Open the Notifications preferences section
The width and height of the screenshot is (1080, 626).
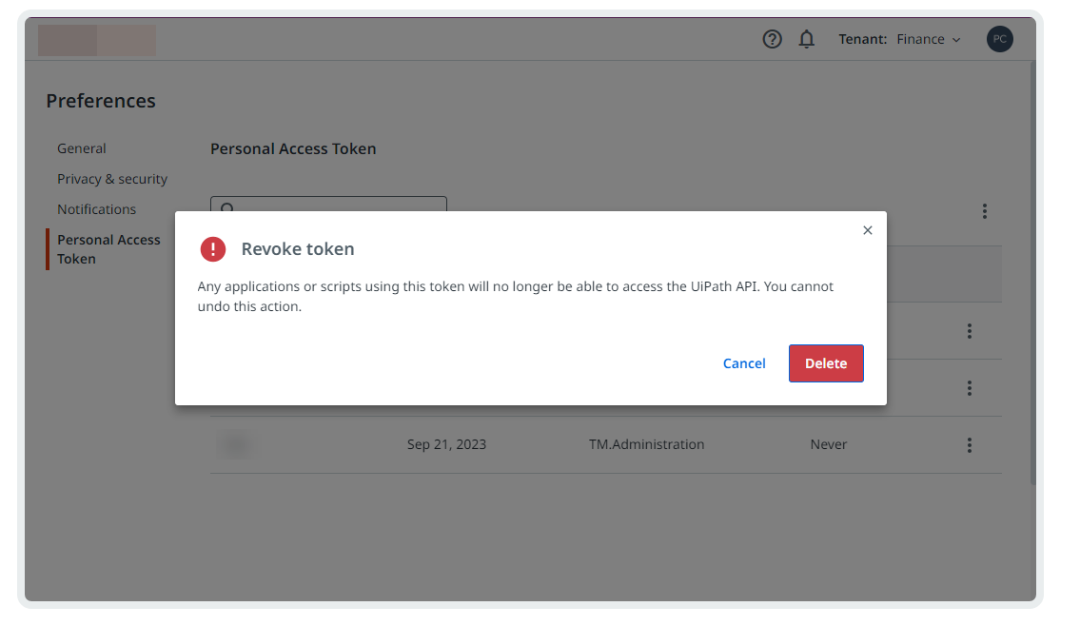point(96,209)
